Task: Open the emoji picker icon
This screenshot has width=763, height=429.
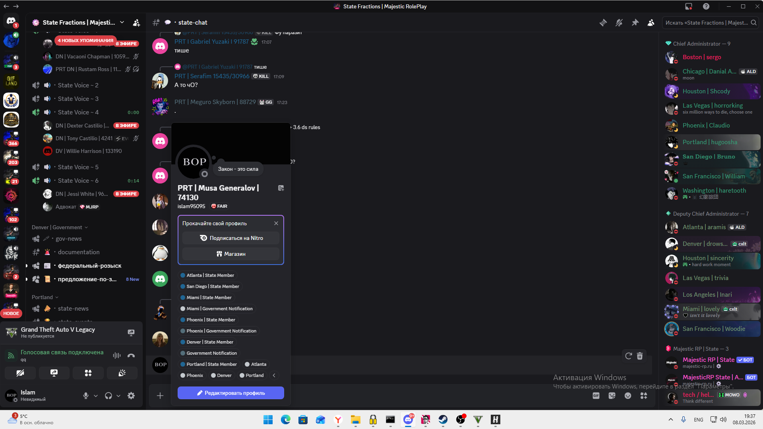Action: tap(628, 396)
